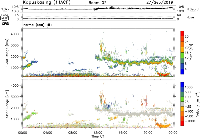This screenshot has width=200, height=138.
Task: Click '-100' on the Velocity colorbar
Action: [189, 111]
